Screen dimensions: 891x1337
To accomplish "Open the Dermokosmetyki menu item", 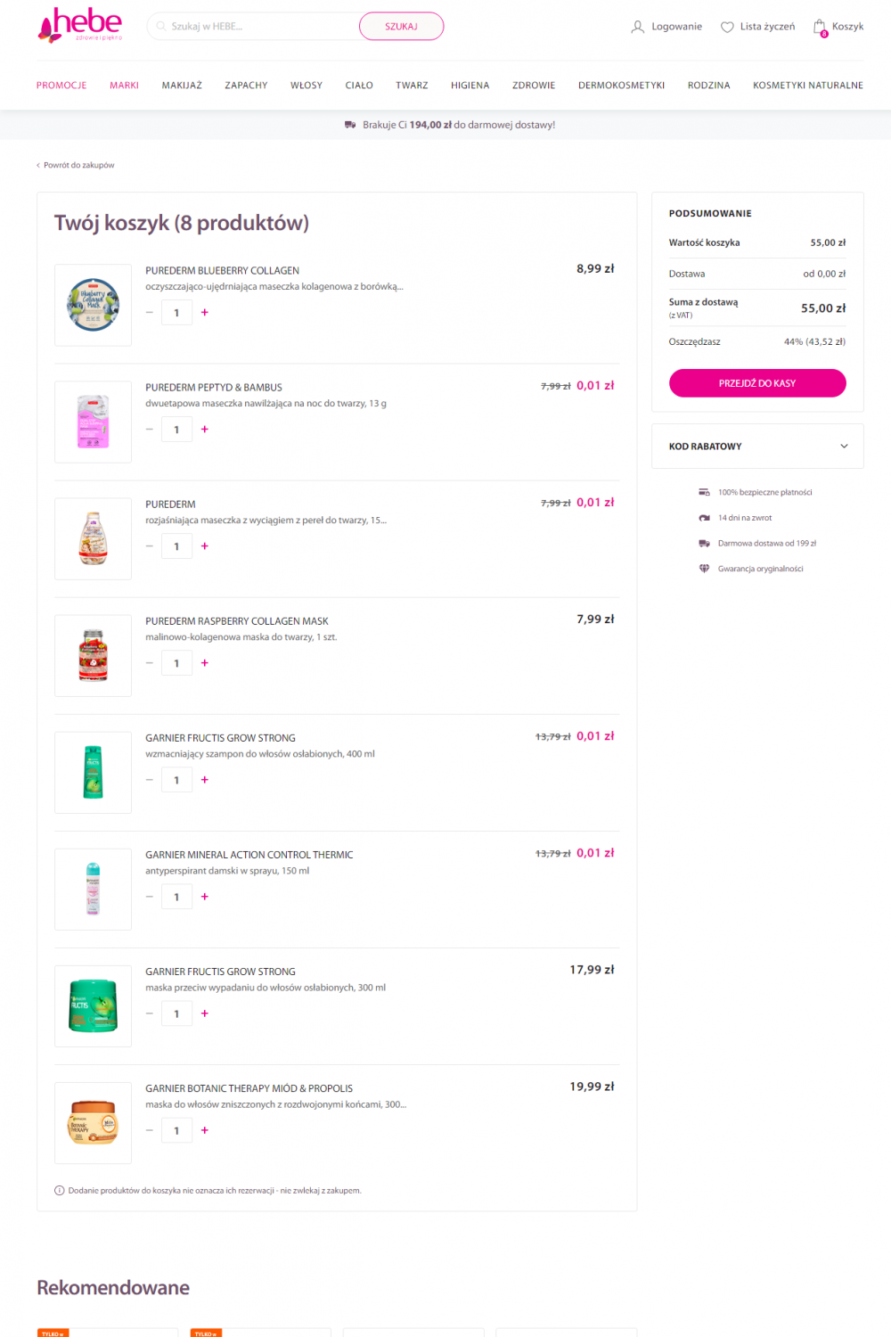I will click(621, 86).
